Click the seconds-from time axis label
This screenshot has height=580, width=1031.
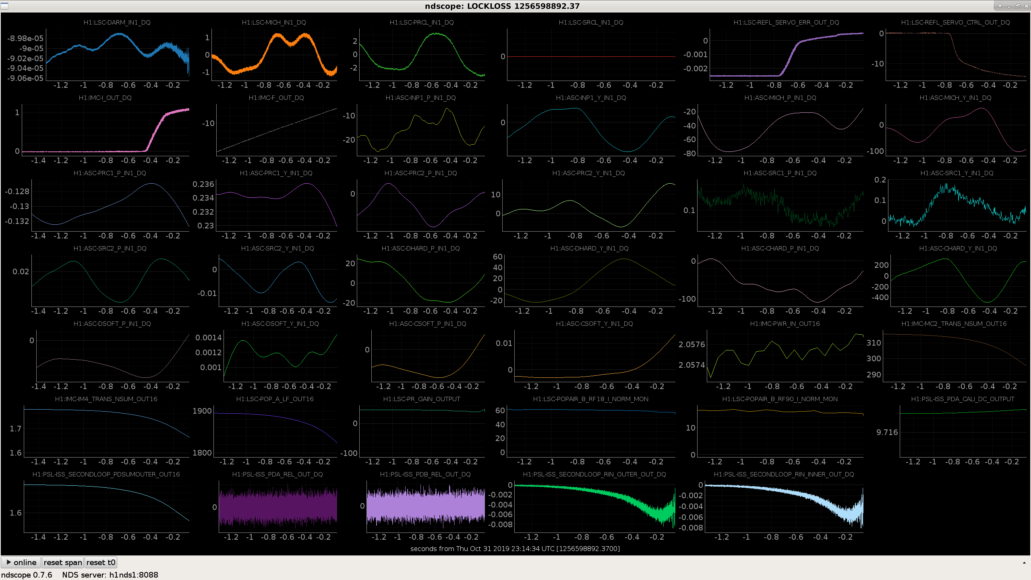point(515,549)
